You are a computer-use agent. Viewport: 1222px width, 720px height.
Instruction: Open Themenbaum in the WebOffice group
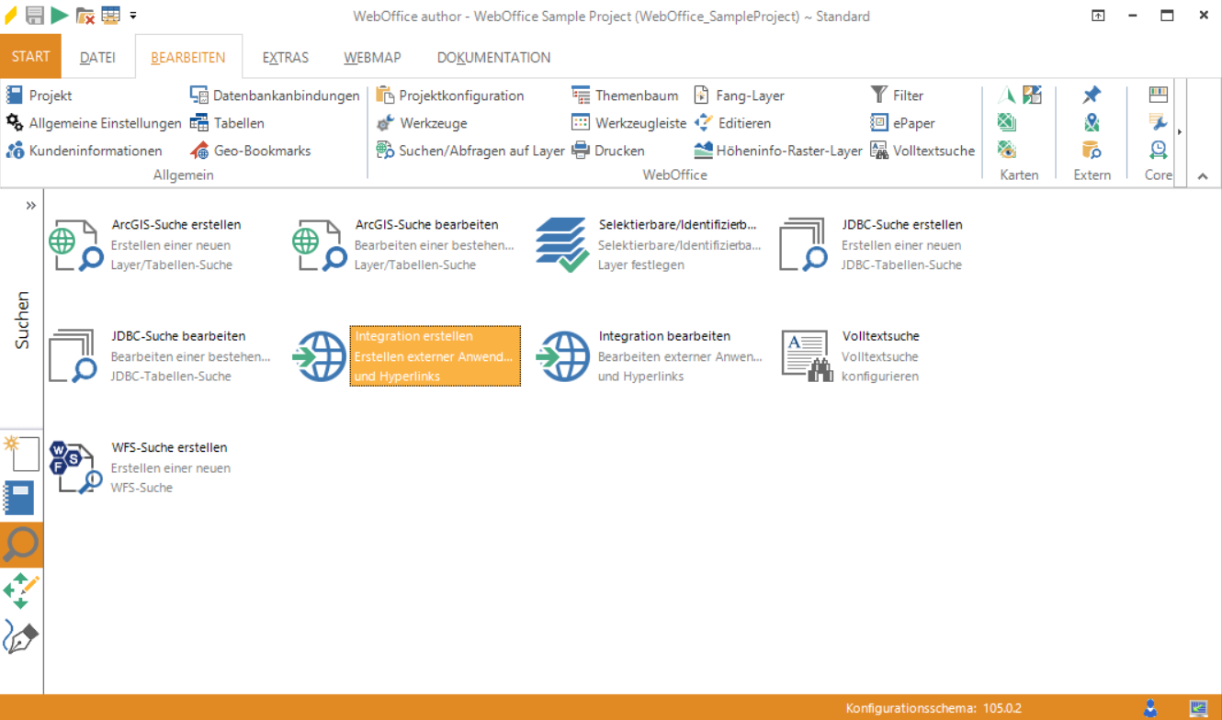tap(626, 96)
